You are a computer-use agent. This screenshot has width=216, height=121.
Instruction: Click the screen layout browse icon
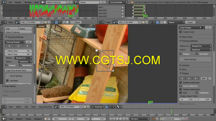pyautogui.click(x=43, y=2)
